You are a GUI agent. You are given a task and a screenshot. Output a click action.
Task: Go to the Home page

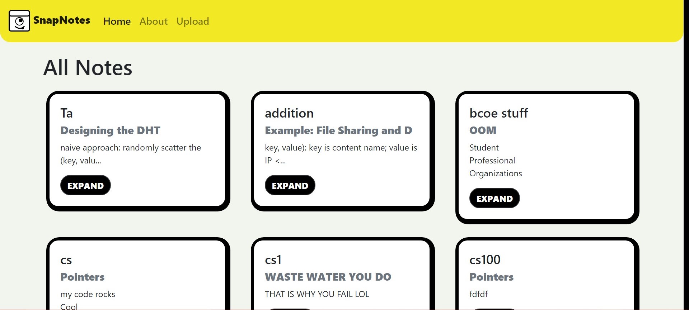tap(117, 21)
